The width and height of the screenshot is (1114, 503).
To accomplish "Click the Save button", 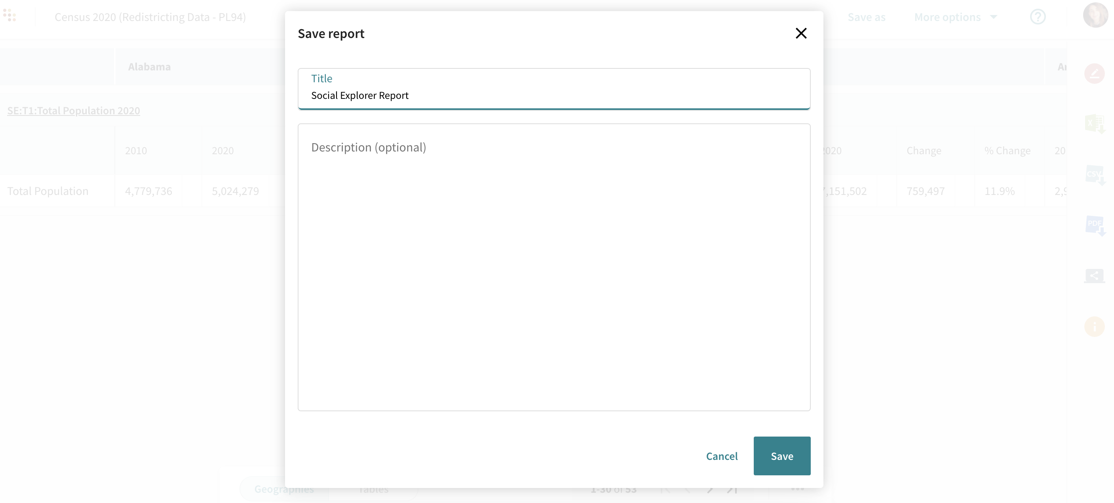I will (781, 456).
